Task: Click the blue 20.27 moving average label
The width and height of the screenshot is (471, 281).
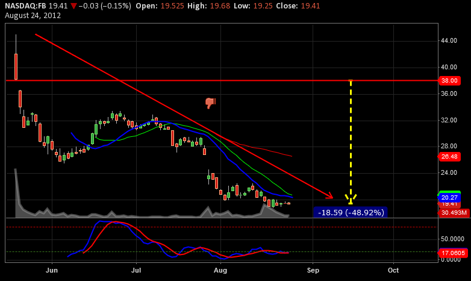Action: (x=450, y=197)
